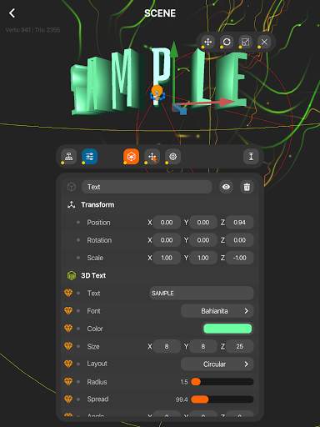The height and width of the screenshot is (427, 320).
Task: Edit Position Y value
Action: pos(203,223)
